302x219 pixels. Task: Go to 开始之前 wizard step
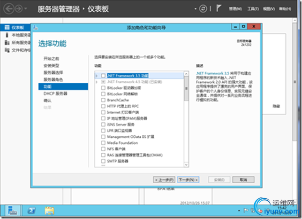51,58
